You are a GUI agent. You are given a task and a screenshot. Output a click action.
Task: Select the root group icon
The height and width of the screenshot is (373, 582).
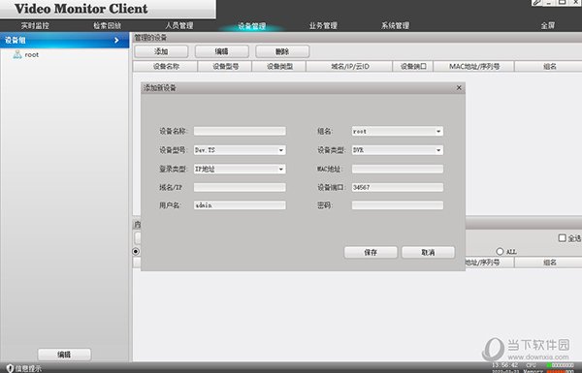17,54
